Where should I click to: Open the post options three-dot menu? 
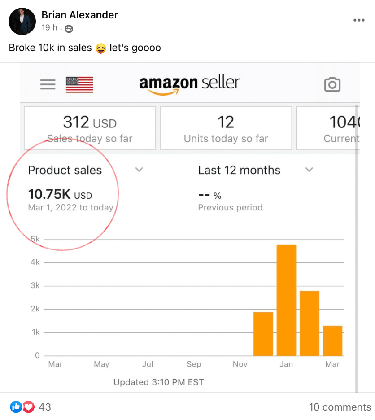click(359, 20)
